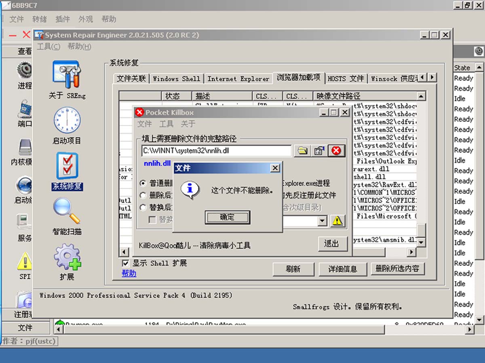Open the Killbox 工具 menu

point(166,124)
